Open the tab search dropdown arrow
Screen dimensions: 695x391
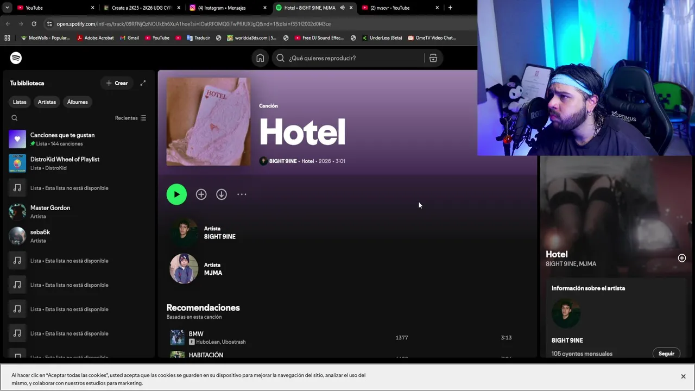(x=7, y=8)
